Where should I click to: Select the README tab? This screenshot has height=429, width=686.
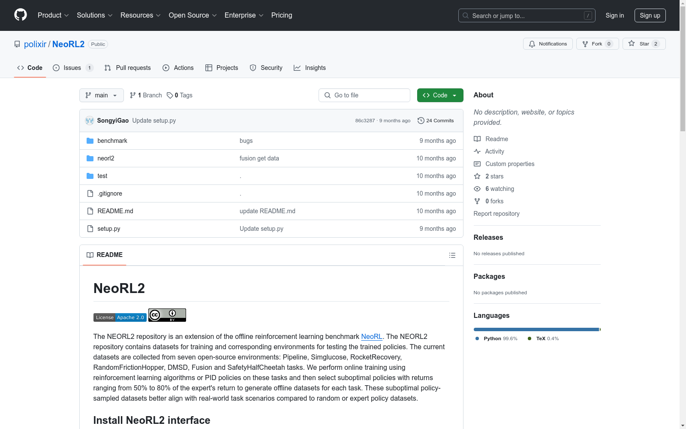tap(105, 255)
